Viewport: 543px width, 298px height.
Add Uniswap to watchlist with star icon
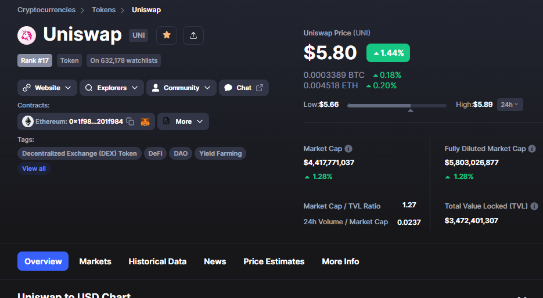167,35
